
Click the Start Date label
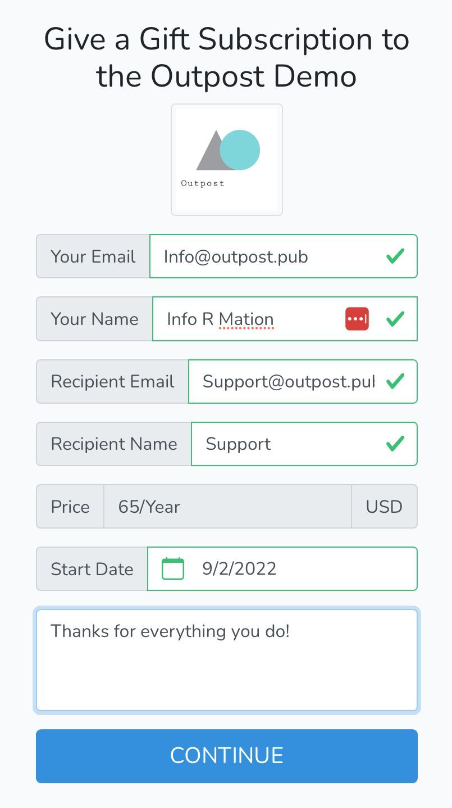92,568
